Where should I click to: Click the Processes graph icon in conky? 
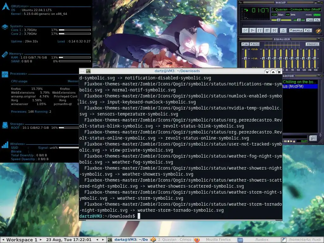pos(5,74)
